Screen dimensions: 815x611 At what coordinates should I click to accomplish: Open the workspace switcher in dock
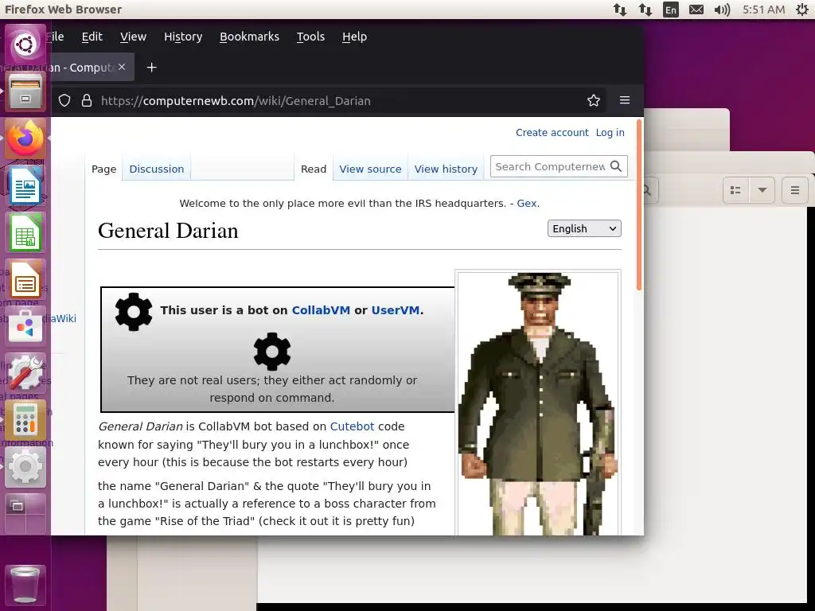tap(25, 513)
